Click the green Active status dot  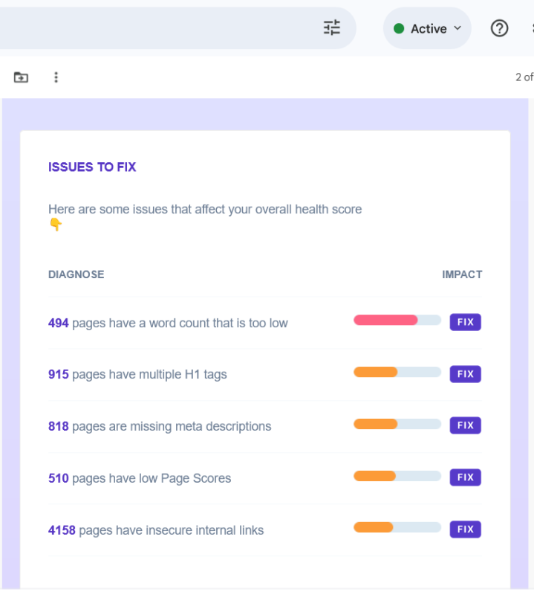tap(399, 28)
